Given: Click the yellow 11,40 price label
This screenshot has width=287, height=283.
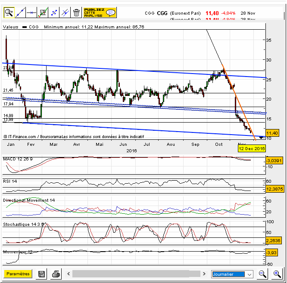Looking at the screenshot, I should pyautogui.click(x=273, y=134).
